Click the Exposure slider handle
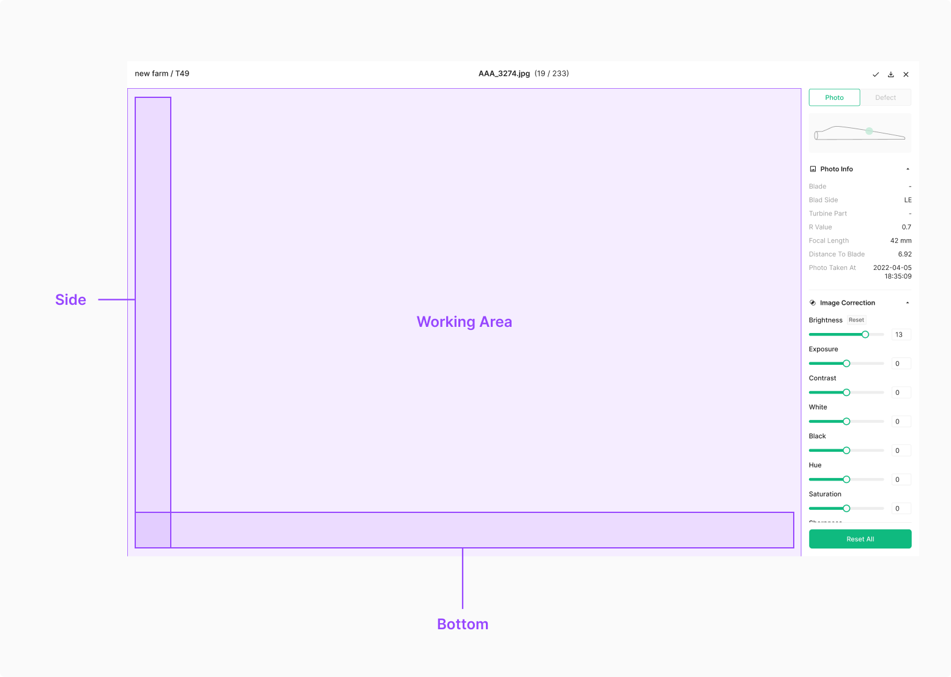 tap(846, 364)
